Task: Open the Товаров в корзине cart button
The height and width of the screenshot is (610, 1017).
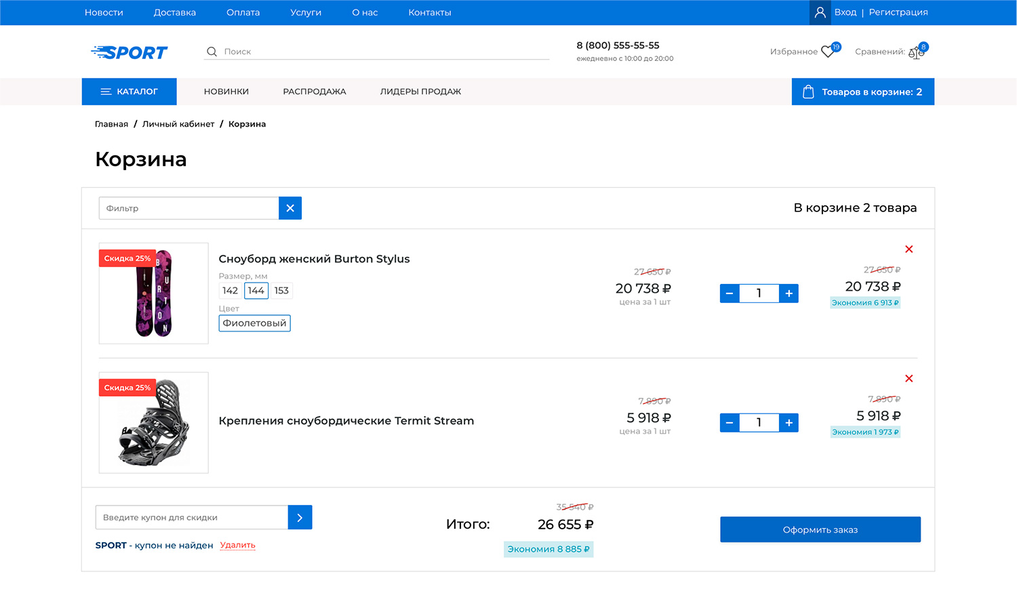Action: pos(862,91)
